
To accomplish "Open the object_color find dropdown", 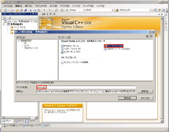I will pos(150,10).
